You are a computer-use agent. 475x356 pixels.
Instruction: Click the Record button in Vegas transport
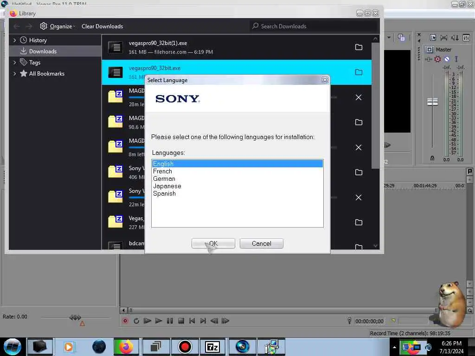tap(125, 321)
